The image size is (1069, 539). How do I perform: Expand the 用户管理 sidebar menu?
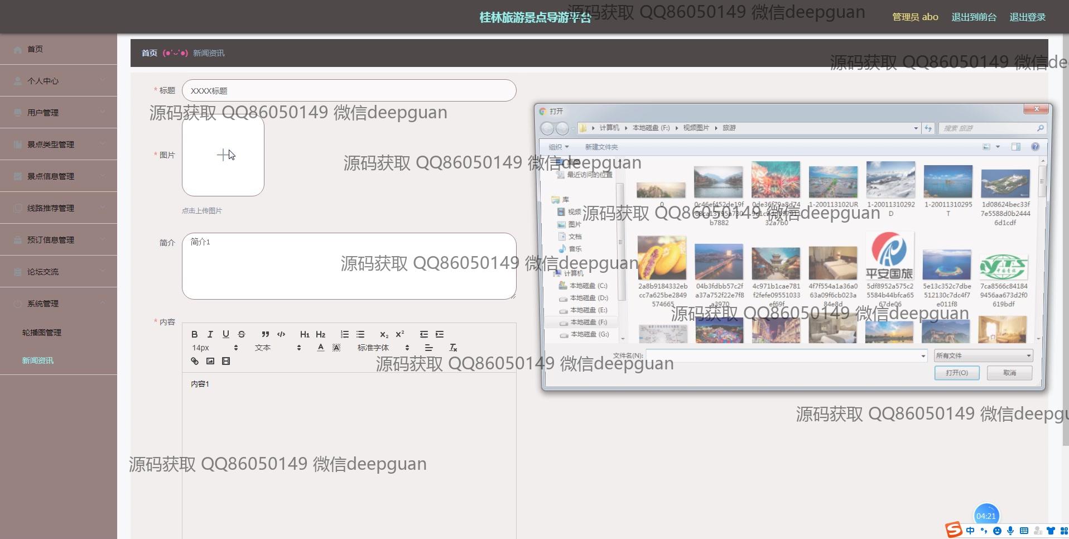pos(59,113)
